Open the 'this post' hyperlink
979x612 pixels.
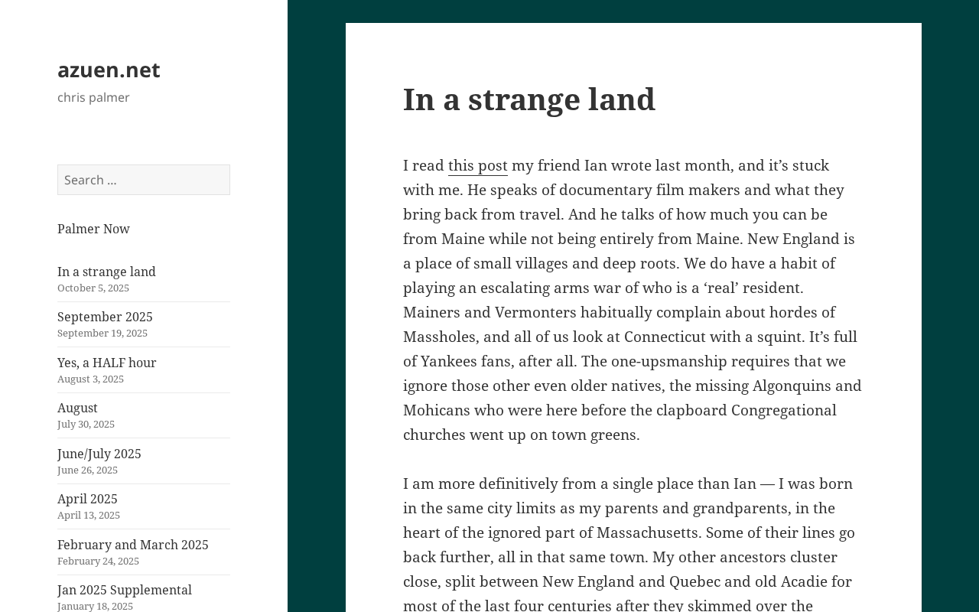click(x=478, y=165)
